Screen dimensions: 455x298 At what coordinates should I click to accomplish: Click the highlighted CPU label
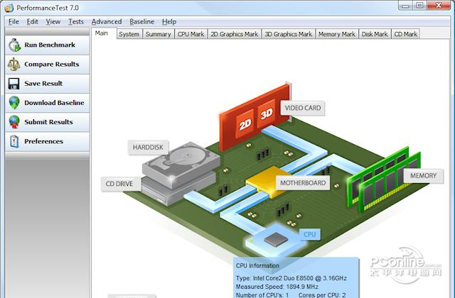click(310, 234)
